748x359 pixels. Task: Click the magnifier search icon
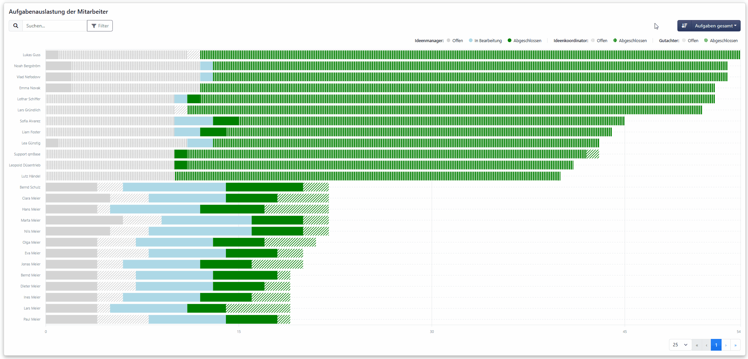click(16, 26)
